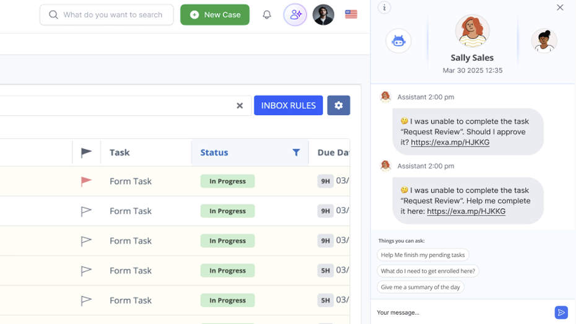Image resolution: width=576 pixels, height=324 pixels.
Task: Click the notification bell icon
Action: click(x=267, y=15)
